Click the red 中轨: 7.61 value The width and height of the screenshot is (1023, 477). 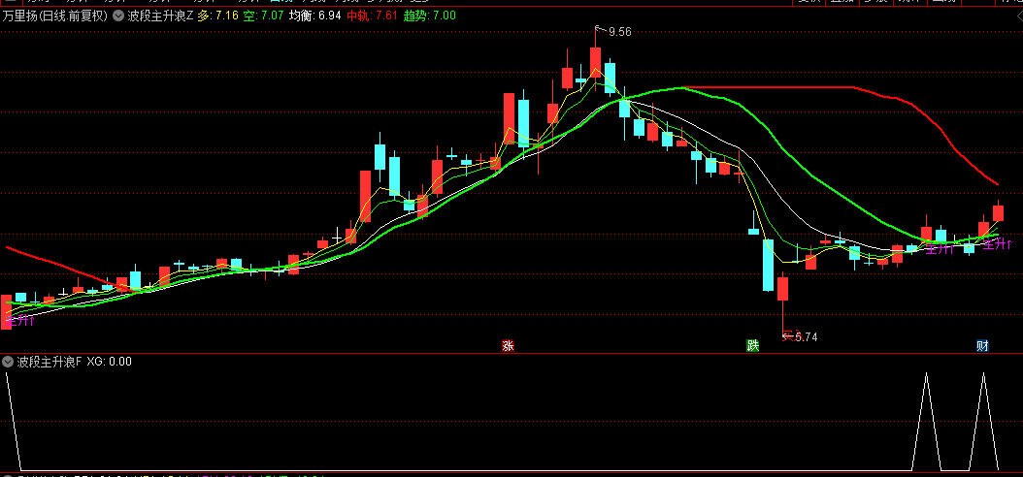[372, 16]
